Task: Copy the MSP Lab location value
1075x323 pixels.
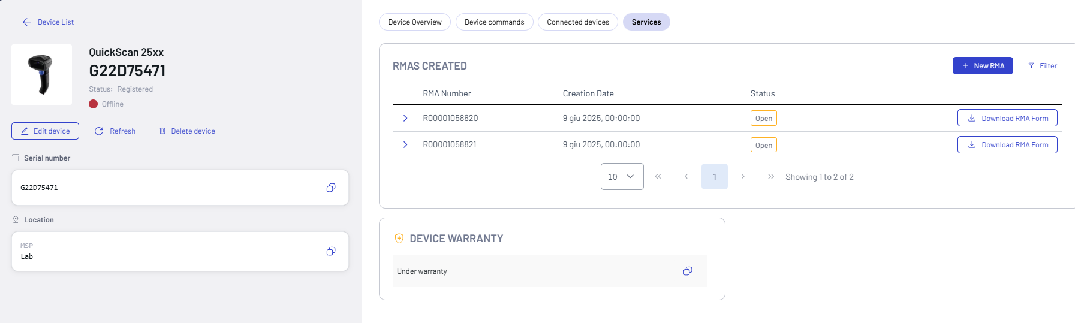Action: point(330,251)
